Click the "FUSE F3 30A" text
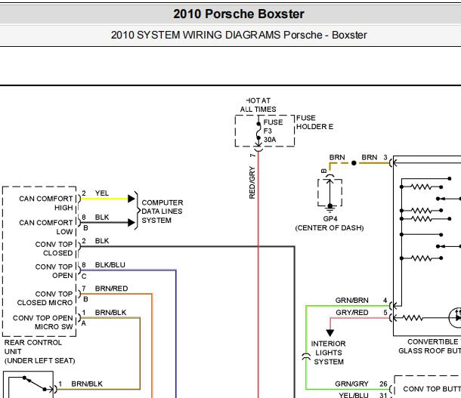Screen dimensions: 461x398 coord(273,131)
